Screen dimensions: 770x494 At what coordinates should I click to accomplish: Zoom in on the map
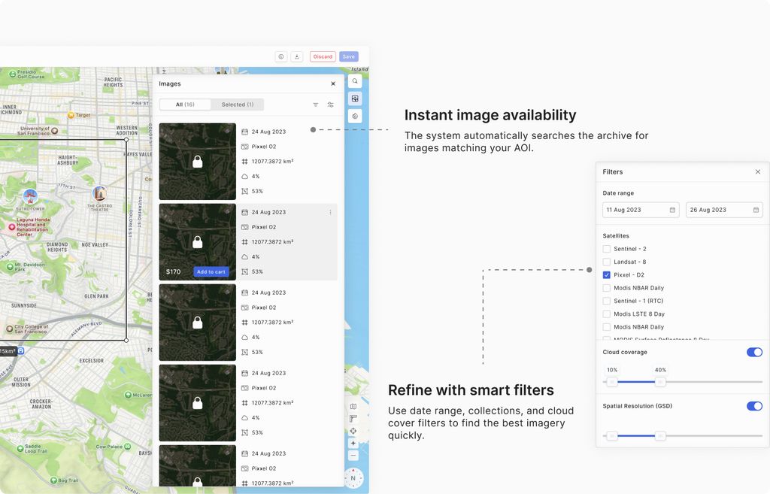[353, 444]
